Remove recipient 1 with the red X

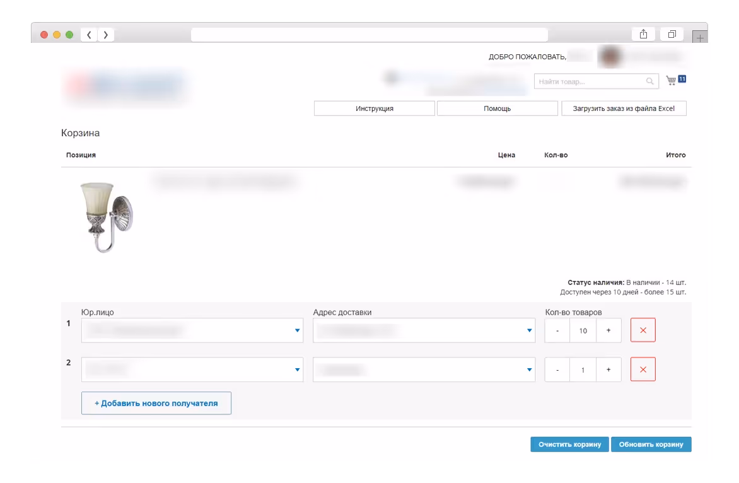643,330
